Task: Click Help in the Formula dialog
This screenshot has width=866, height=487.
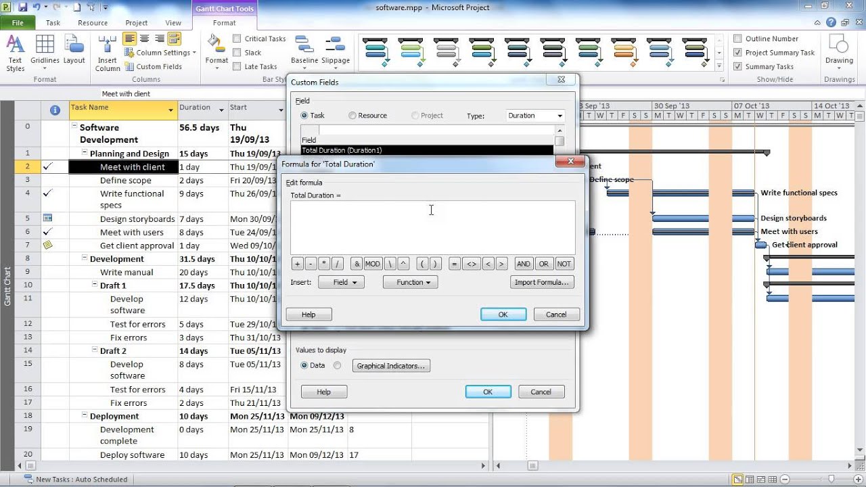Action: click(309, 315)
